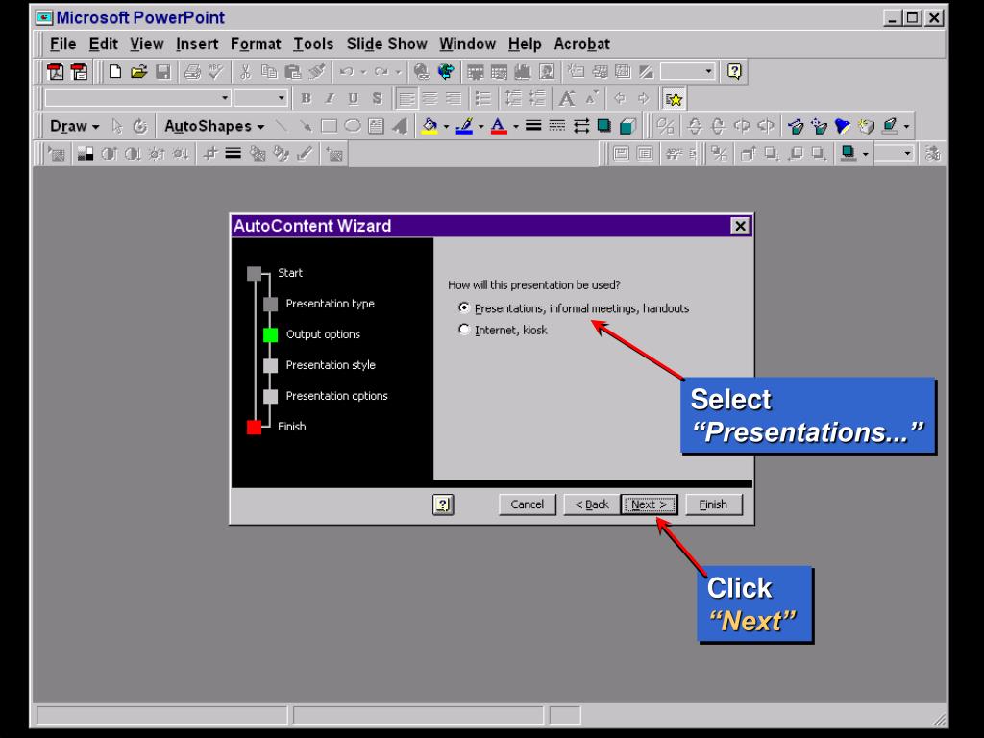Open the Edit menu
984x738 pixels.
(x=104, y=44)
